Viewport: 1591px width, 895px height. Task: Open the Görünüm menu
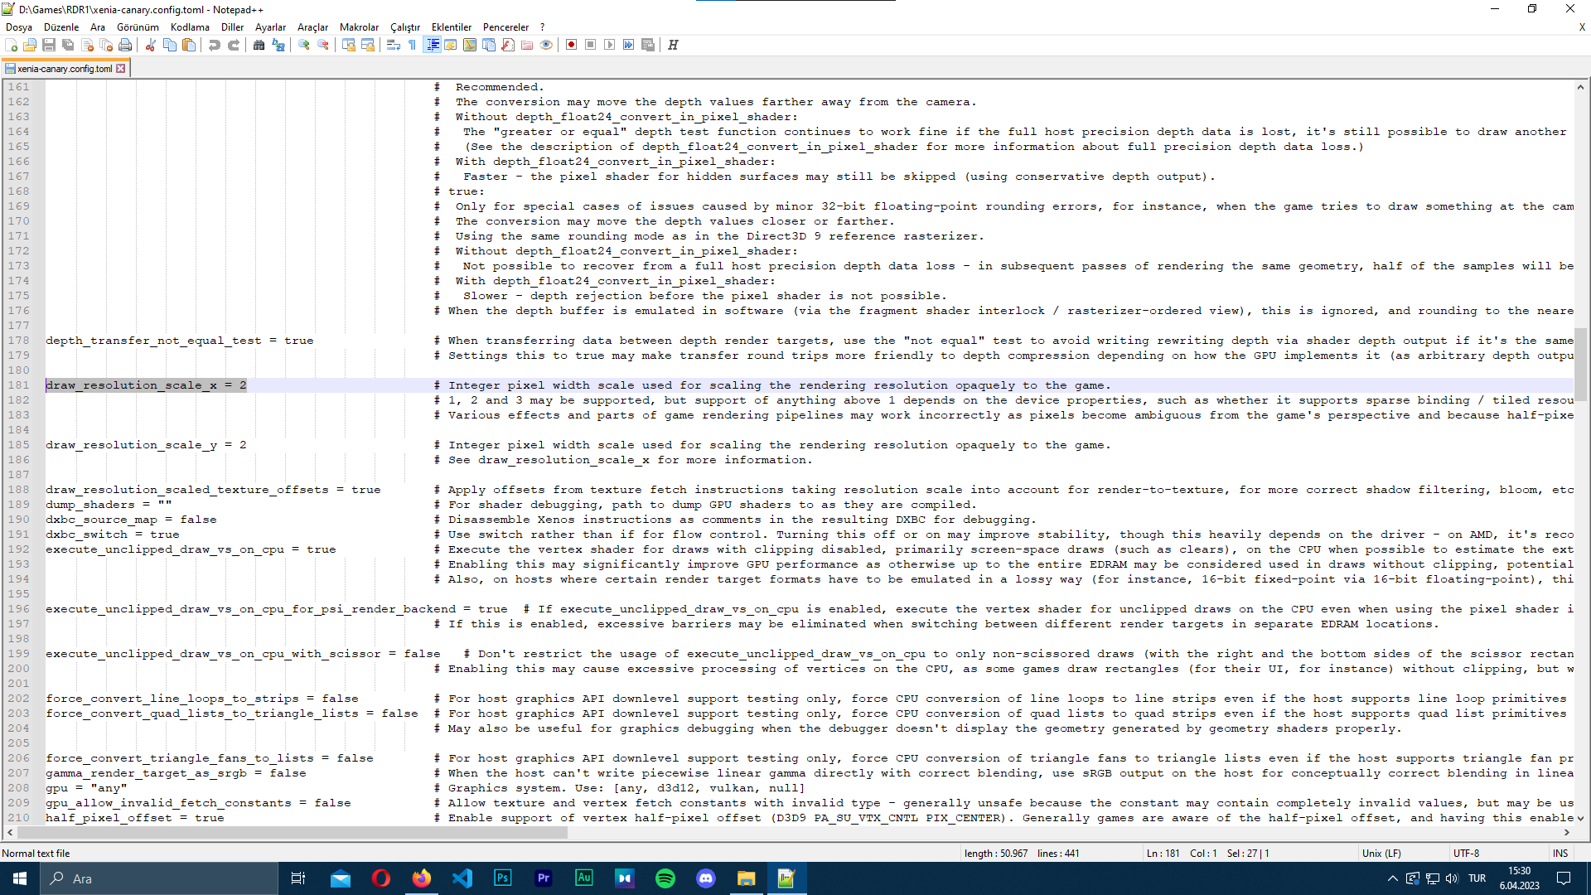point(138,27)
